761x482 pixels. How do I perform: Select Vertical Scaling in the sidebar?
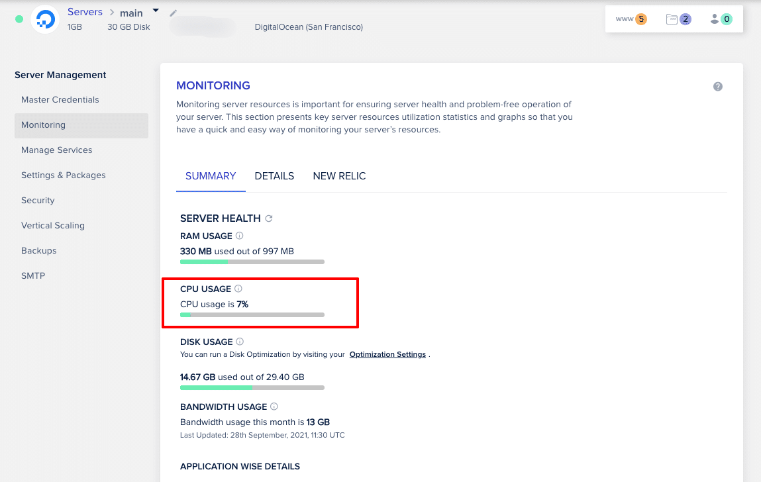53,225
